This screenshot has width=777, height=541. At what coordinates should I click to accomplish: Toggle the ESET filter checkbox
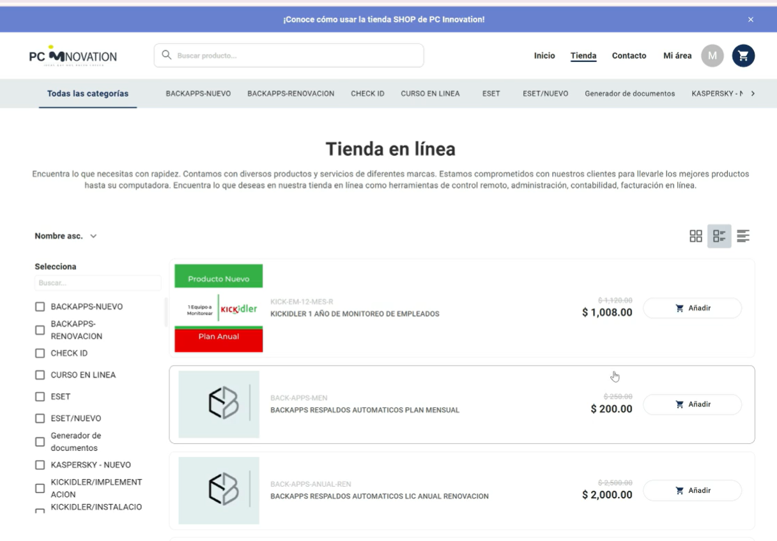40,396
